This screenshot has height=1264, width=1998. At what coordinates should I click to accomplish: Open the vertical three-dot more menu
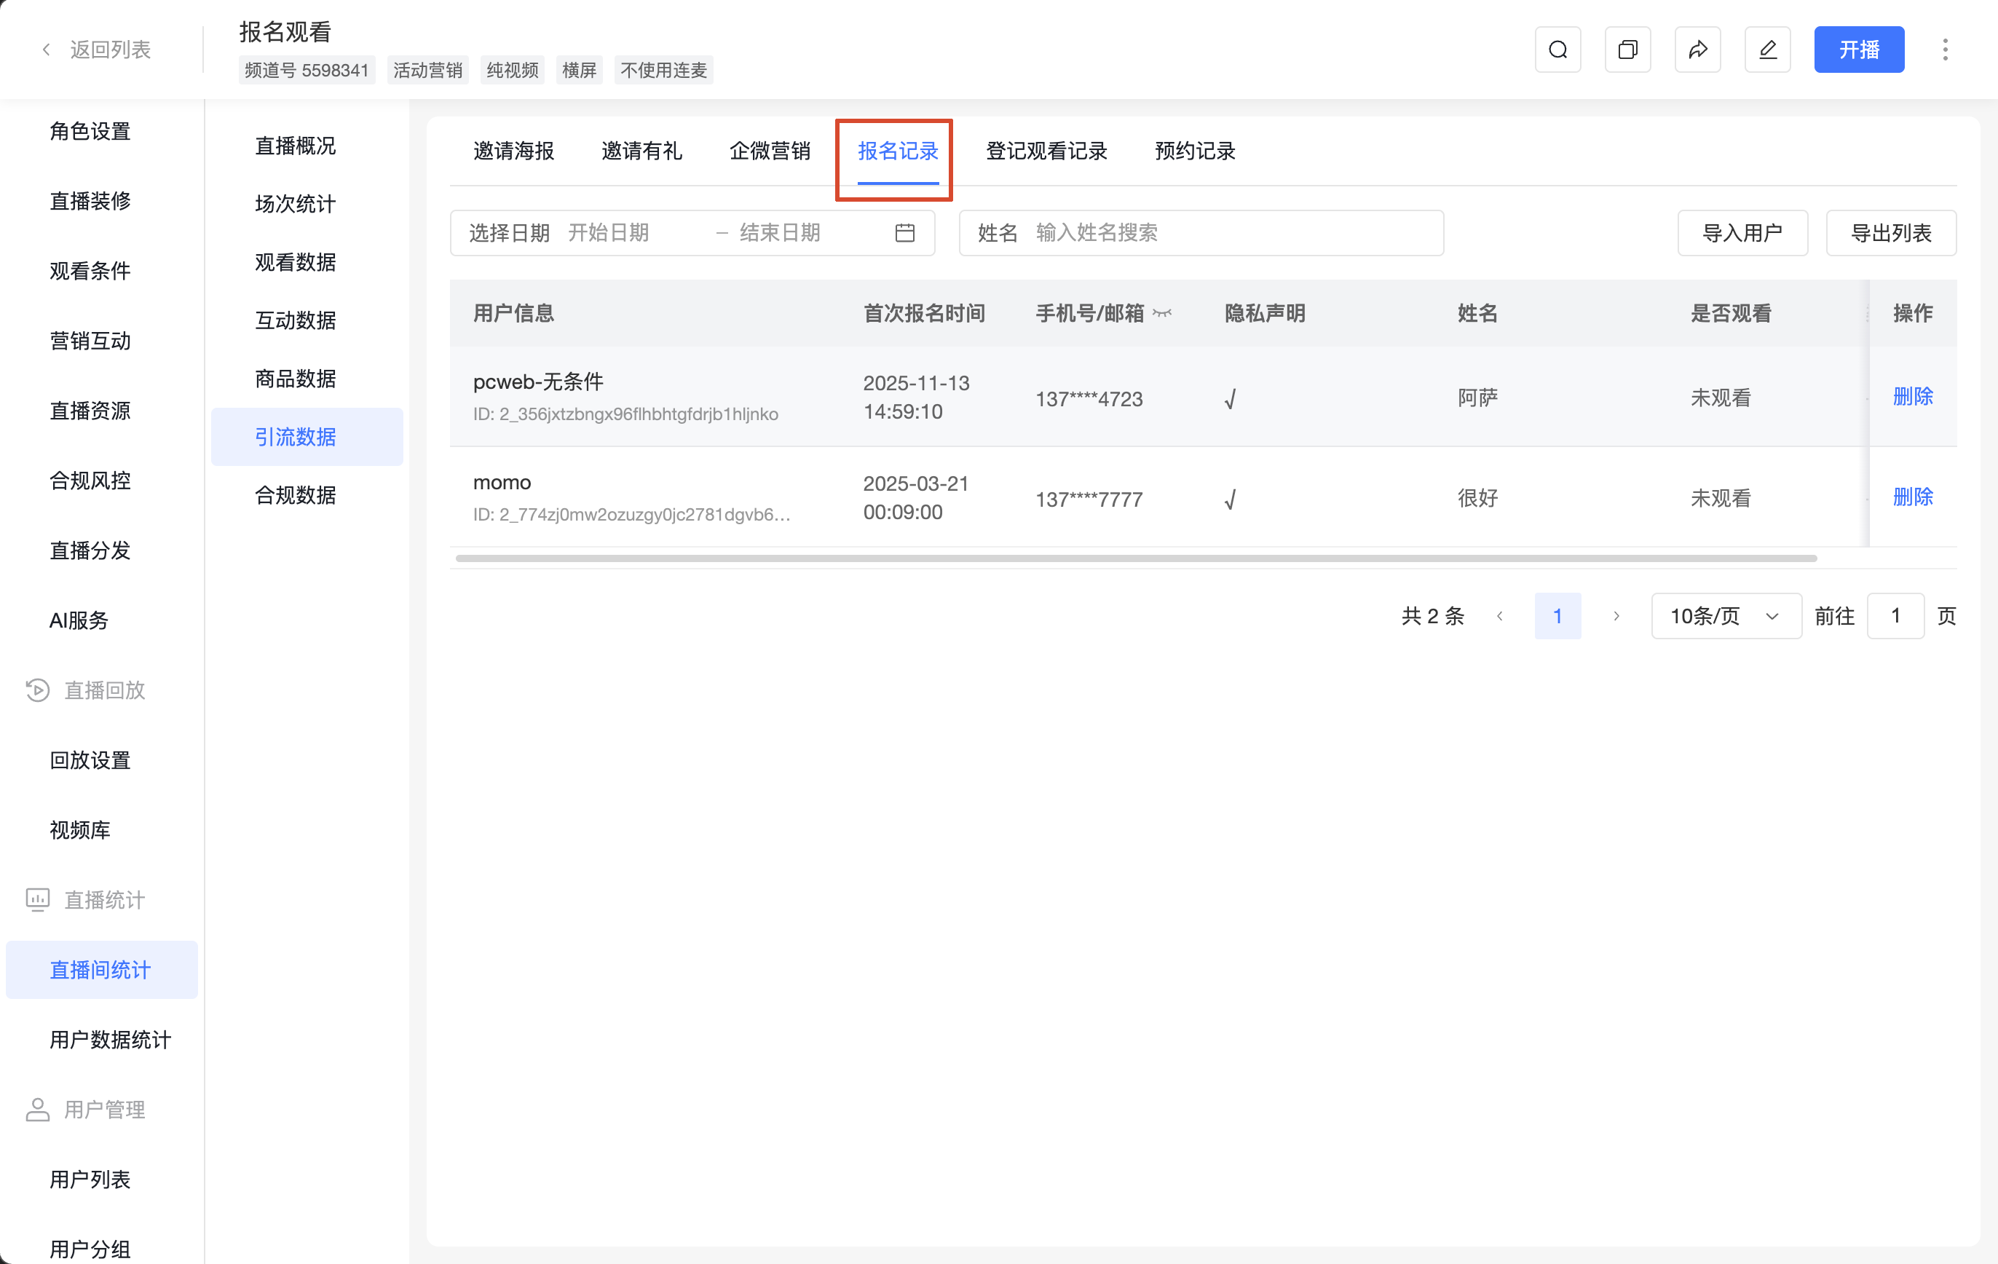point(1945,50)
